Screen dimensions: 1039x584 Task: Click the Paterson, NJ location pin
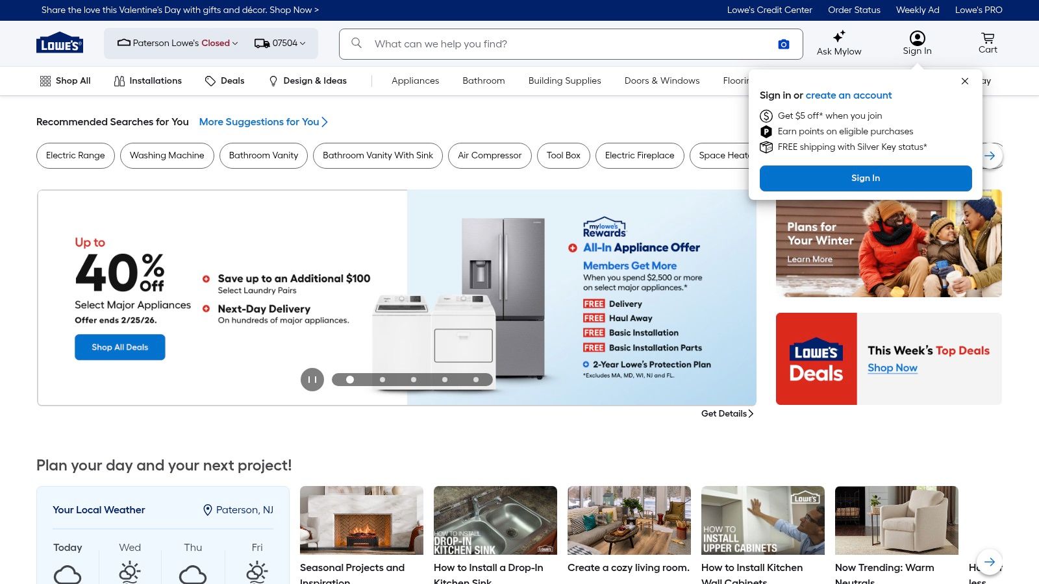(208, 510)
